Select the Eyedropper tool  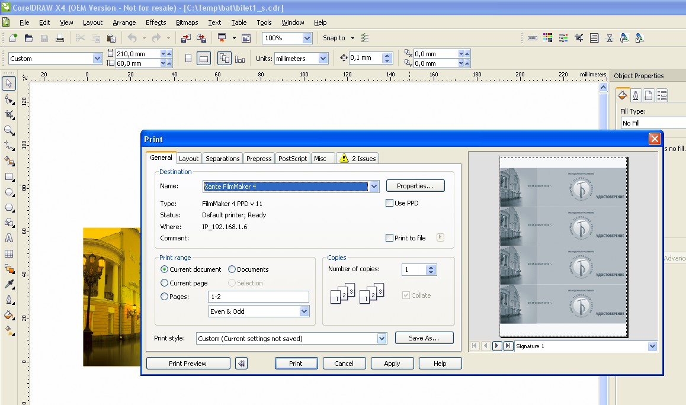coord(9,284)
